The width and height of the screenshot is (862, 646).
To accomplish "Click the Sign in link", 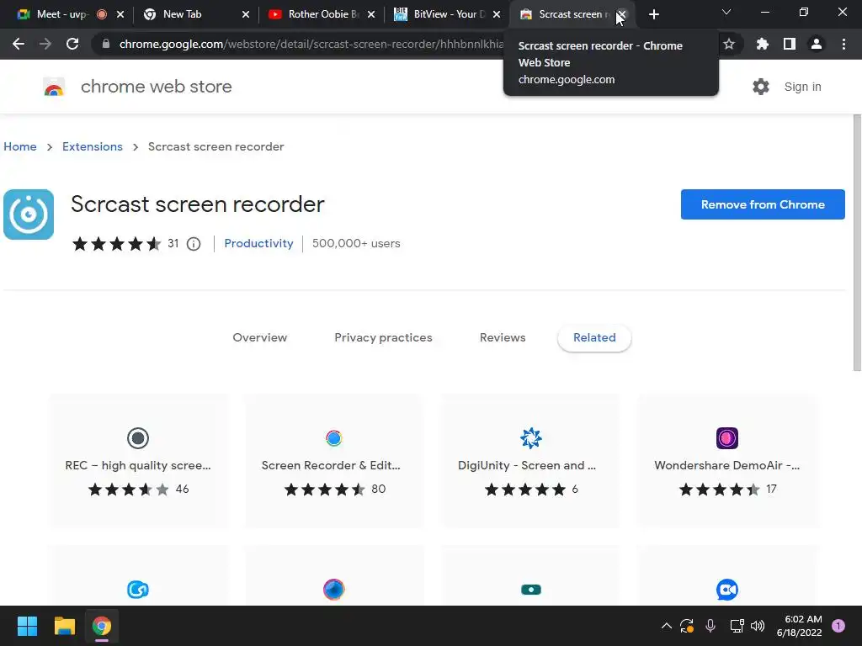I will pyautogui.click(x=802, y=87).
